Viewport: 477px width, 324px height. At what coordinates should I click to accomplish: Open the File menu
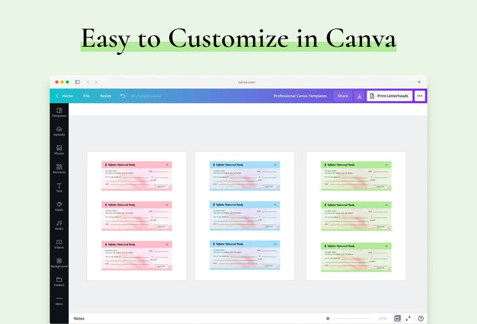86,96
